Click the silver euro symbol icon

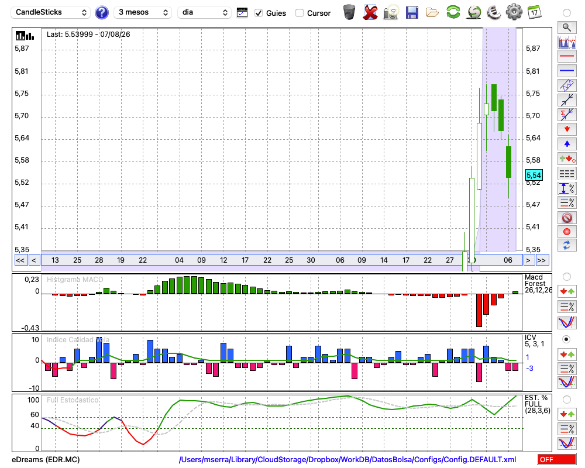[x=494, y=12]
